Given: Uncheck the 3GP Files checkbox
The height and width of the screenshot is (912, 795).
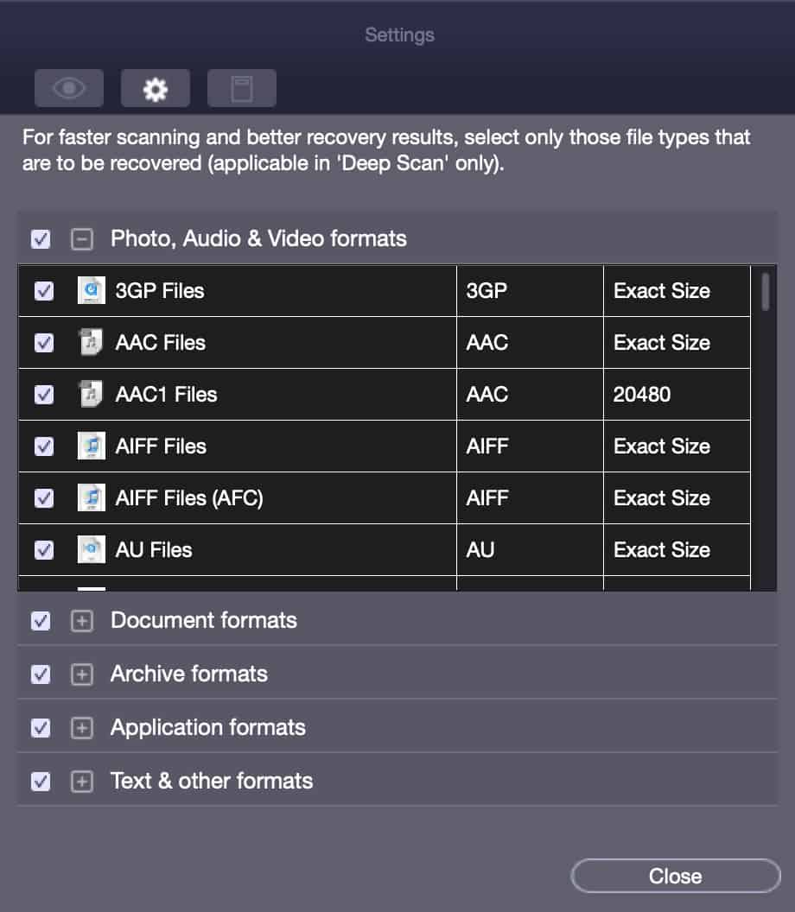Looking at the screenshot, I should [x=44, y=291].
